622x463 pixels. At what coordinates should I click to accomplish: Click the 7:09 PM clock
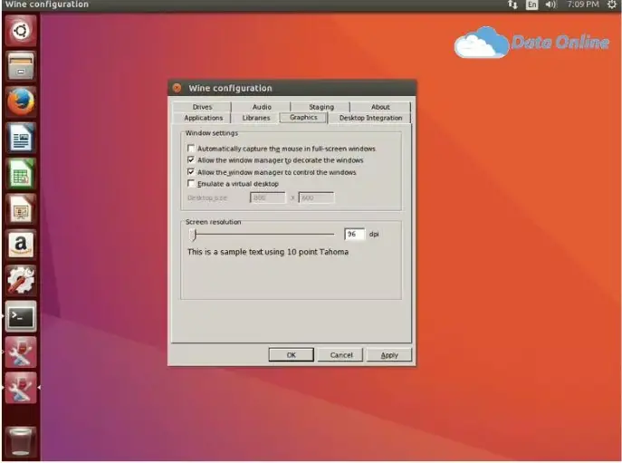pos(582,5)
